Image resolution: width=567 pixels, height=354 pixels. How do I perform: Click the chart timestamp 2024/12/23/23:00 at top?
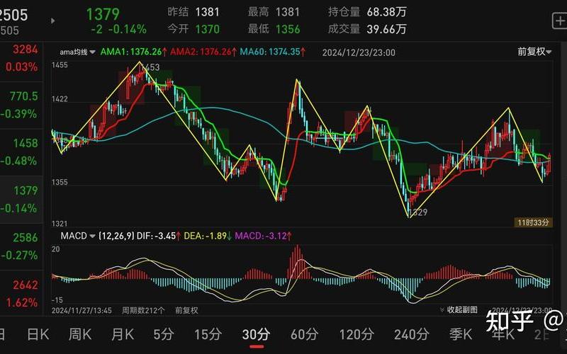[x=359, y=52]
